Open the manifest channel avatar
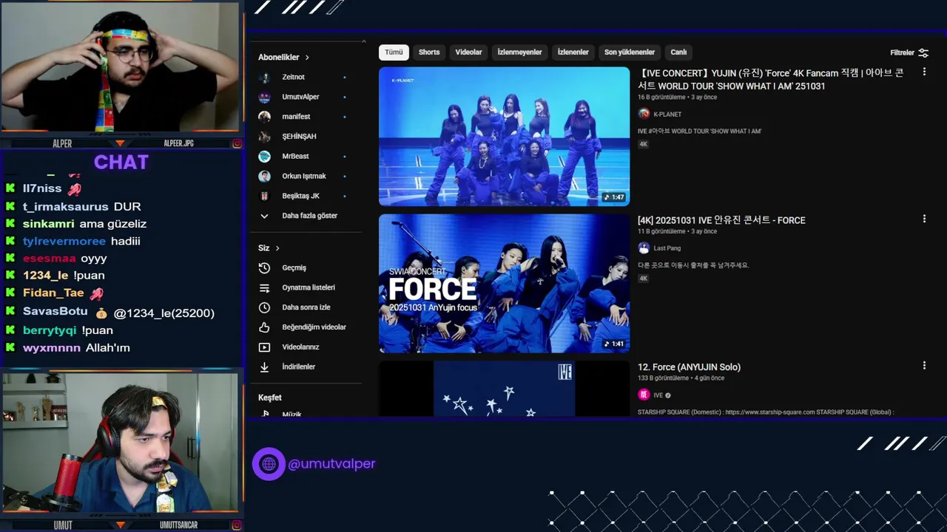 click(x=264, y=117)
